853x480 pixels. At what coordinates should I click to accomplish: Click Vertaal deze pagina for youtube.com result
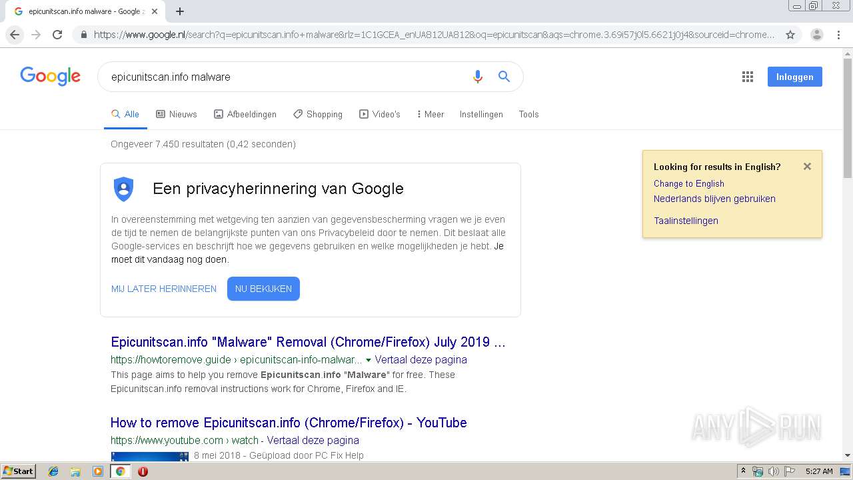coord(313,441)
